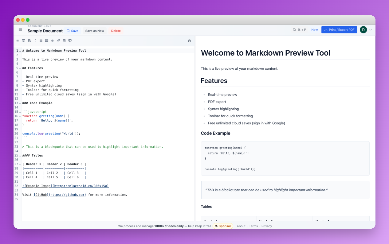
Task: Open the About link
Action: tap(241, 226)
